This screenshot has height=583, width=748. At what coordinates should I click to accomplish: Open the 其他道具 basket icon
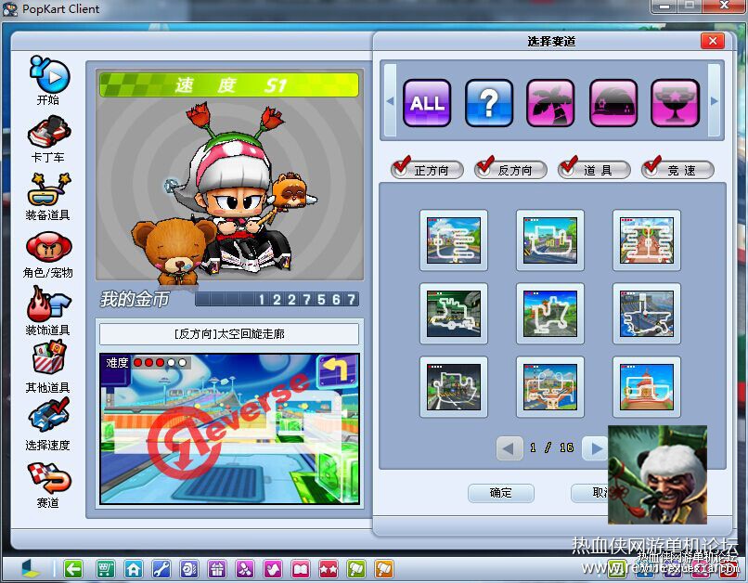(49, 357)
